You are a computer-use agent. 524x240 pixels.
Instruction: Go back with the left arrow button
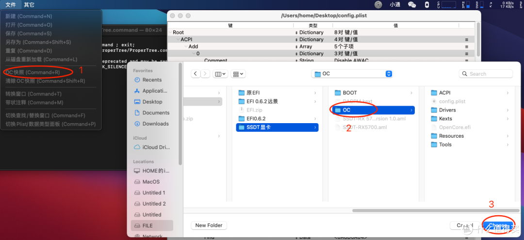click(x=196, y=74)
